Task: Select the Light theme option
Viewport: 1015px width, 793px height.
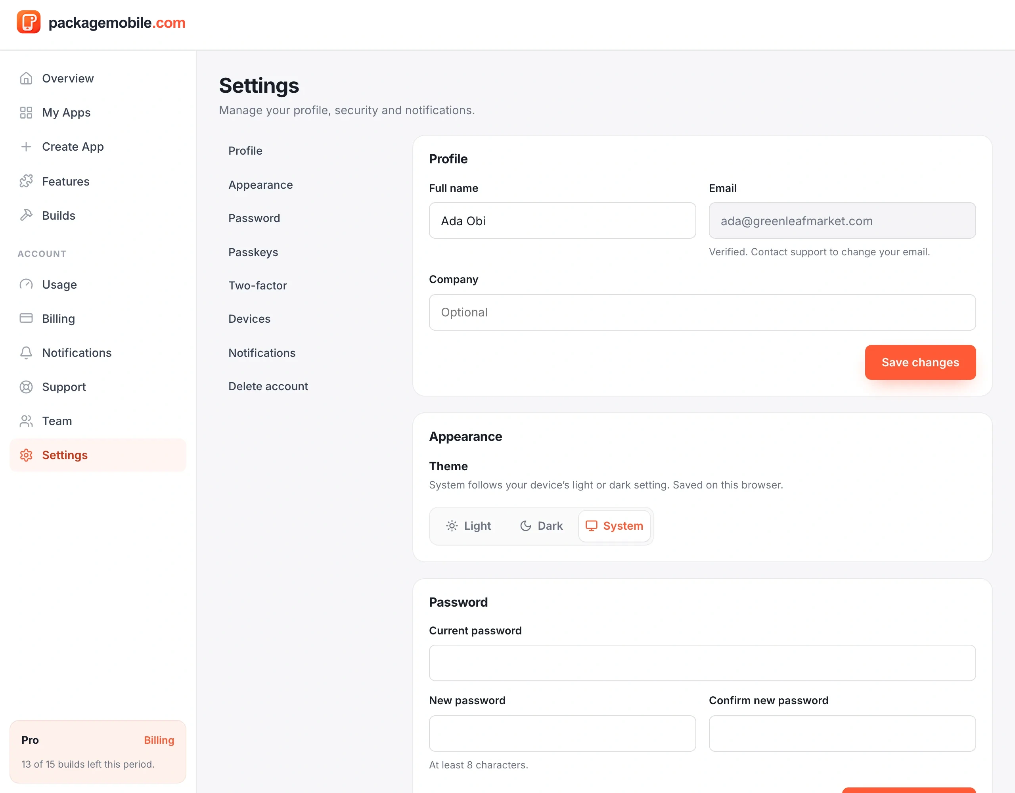Action: point(469,526)
